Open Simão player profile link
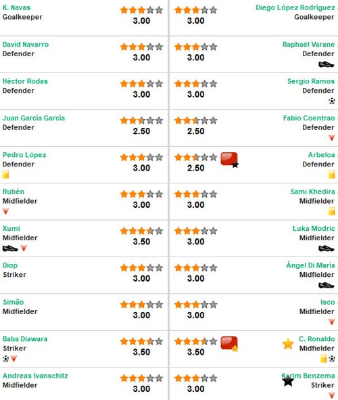Image resolution: width=338 pixels, height=400 pixels. click(x=14, y=302)
